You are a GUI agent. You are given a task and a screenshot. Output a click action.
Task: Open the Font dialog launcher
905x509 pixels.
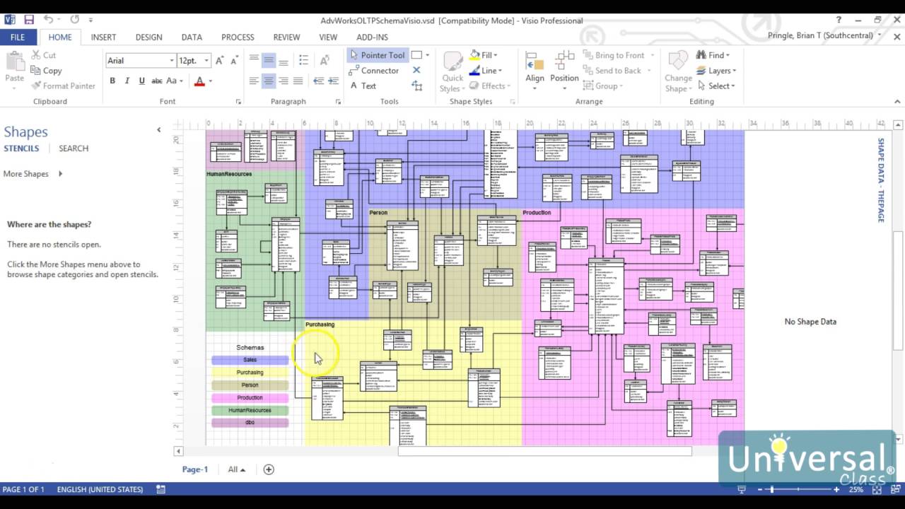click(238, 102)
